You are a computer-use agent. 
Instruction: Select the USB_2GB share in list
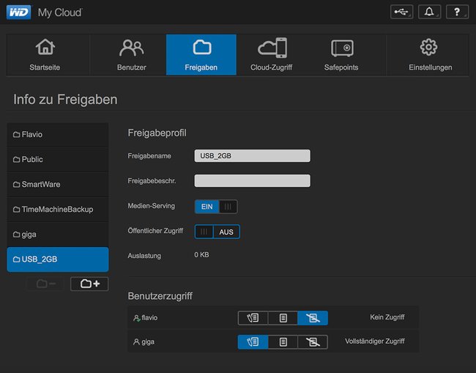click(58, 259)
